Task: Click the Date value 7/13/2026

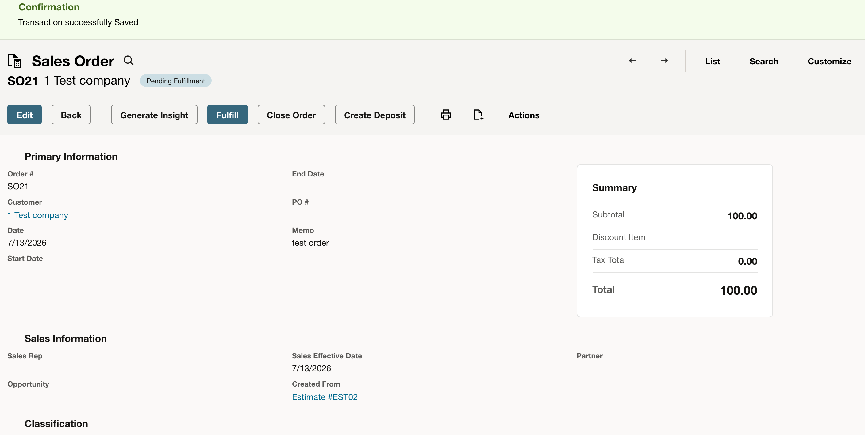Action: coord(27,243)
